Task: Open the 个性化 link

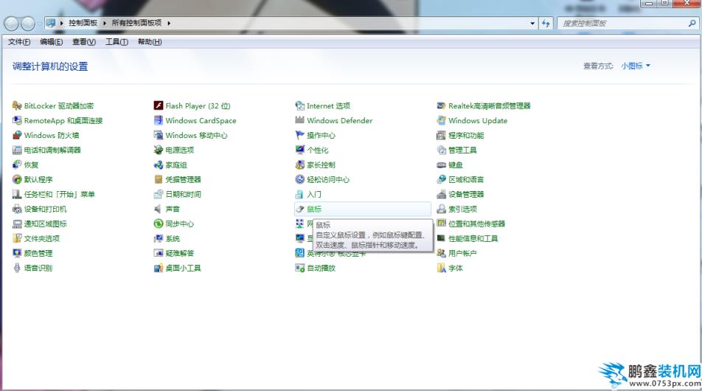Action: pos(317,150)
